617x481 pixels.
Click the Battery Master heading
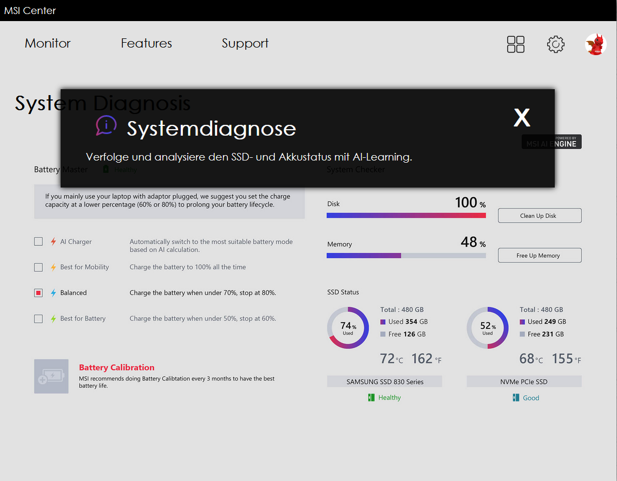point(61,169)
